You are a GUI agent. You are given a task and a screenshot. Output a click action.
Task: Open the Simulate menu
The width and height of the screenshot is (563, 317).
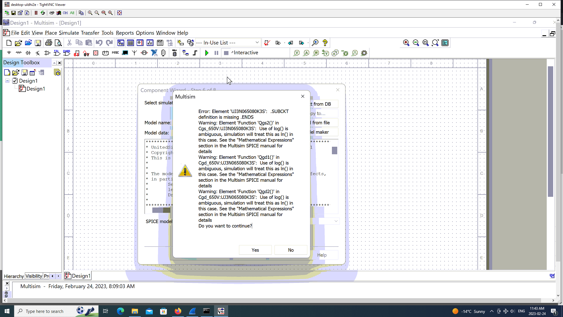pyautogui.click(x=69, y=33)
